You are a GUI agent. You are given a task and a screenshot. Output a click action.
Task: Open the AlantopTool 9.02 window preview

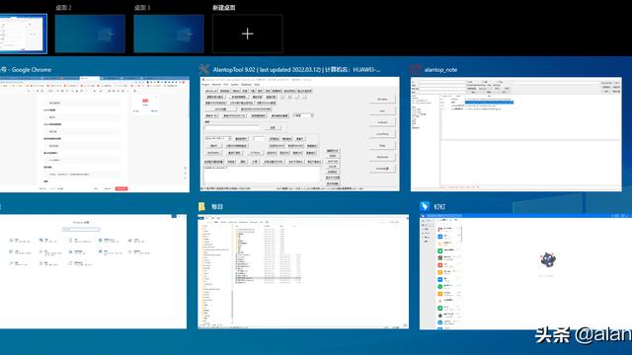click(300, 134)
